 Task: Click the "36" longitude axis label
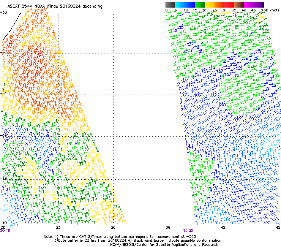point(113,228)
